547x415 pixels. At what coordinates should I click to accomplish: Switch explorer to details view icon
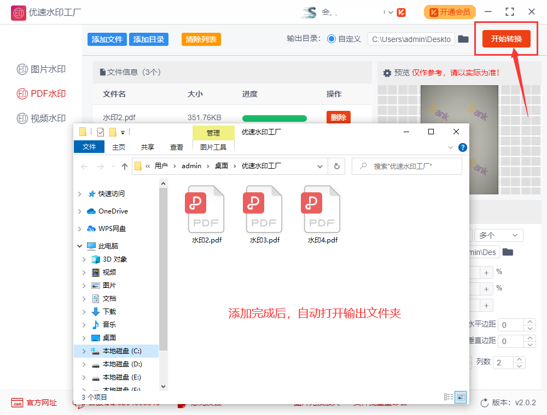click(x=449, y=396)
